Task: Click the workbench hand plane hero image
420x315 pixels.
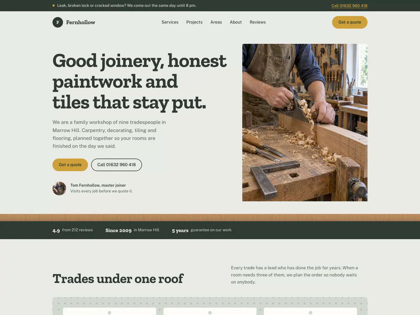Action: (x=305, y=123)
